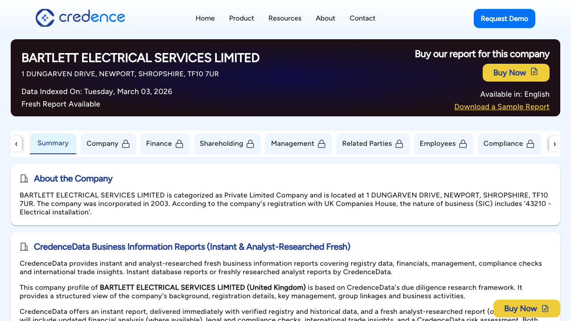The height and width of the screenshot is (321, 571).
Task: Click the document icon beside CredenceData Business Information Reports
Action: [24, 247]
